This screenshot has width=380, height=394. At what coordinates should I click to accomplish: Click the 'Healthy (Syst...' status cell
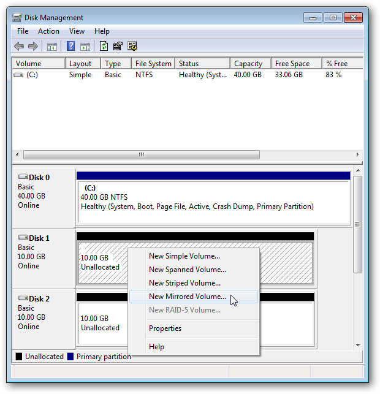(203, 75)
